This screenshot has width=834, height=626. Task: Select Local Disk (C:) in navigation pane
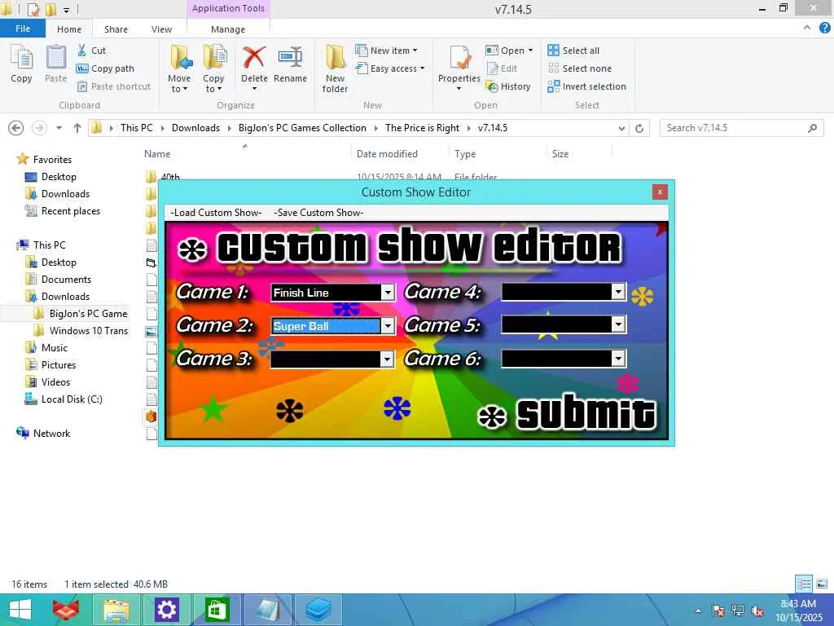click(x=64, y=399)
